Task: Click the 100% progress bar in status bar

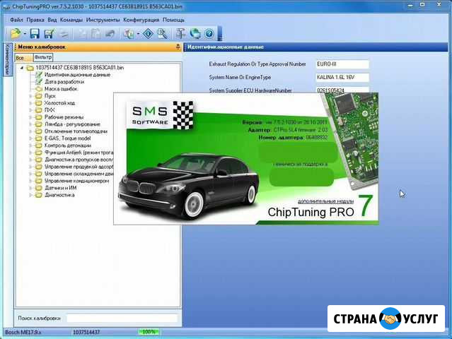Action: 149,332
